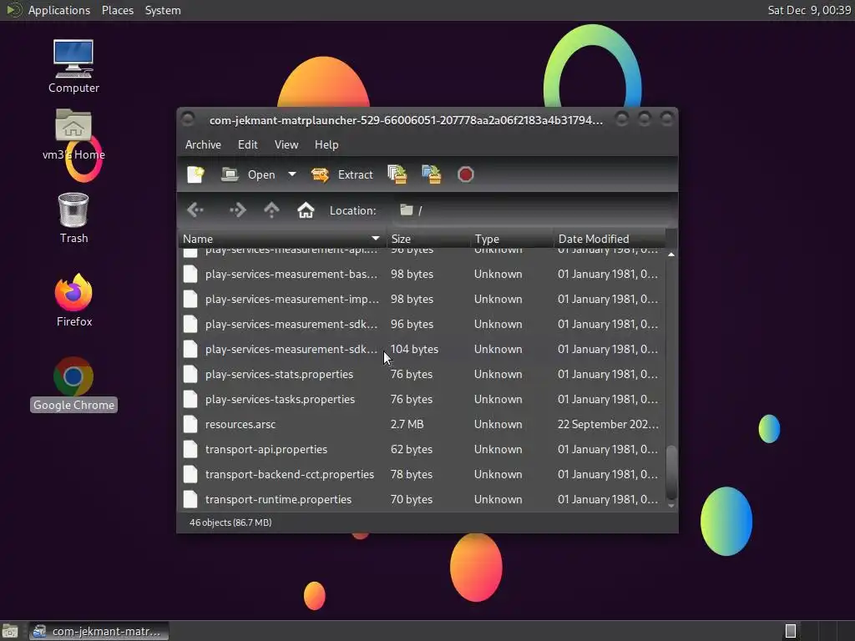Image resolution: width=855 pixels, height=641 pixels.
Task: Click the 2.7 MB size cell
Action: coord(407,424)
